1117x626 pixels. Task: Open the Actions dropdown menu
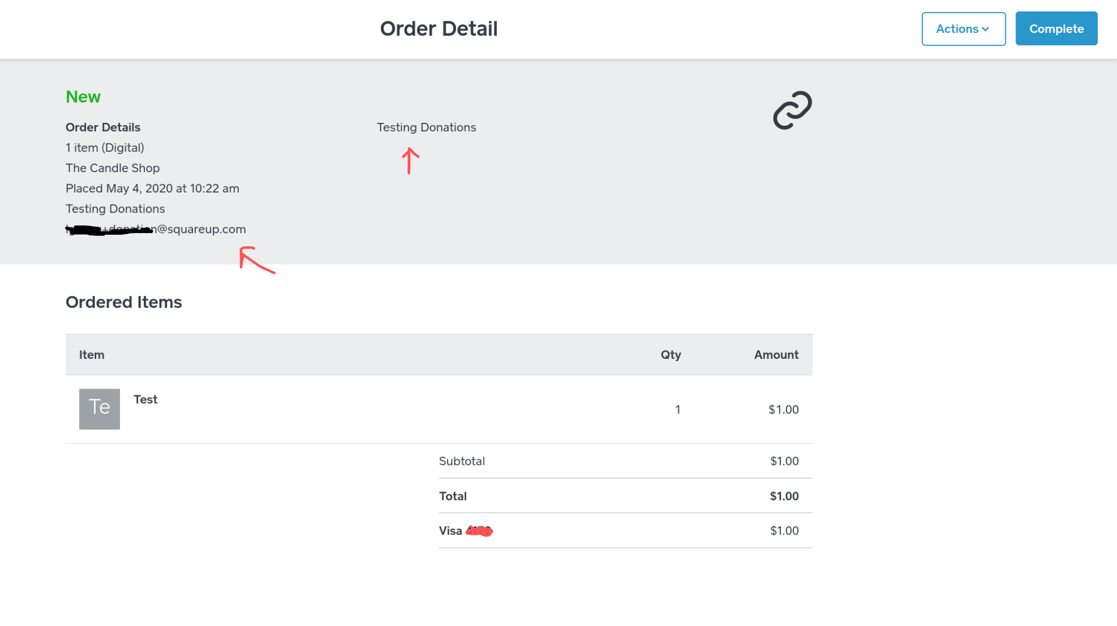(x=963, y=29)
